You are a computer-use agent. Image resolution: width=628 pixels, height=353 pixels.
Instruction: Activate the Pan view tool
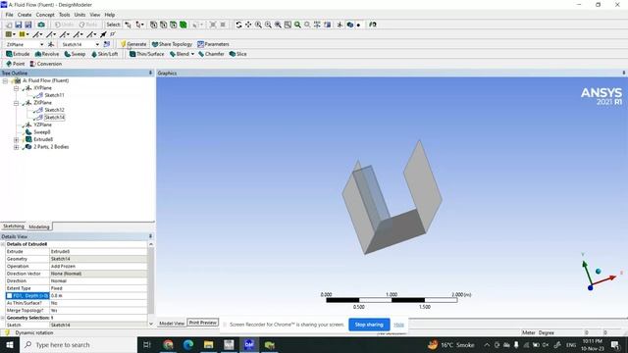click(248, 25)
